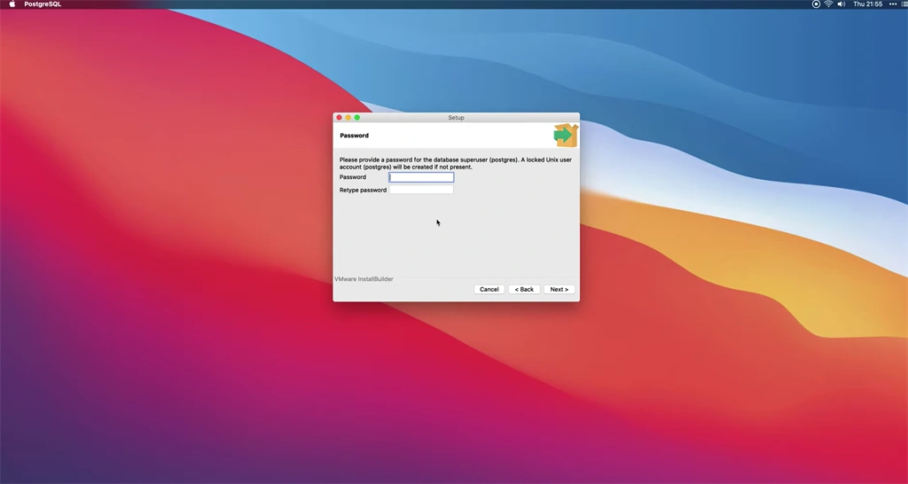The width and height of the screenshot is (908, 484).
Task: Zoom the Setup window via green button
Action: click(x=357, y=118)
